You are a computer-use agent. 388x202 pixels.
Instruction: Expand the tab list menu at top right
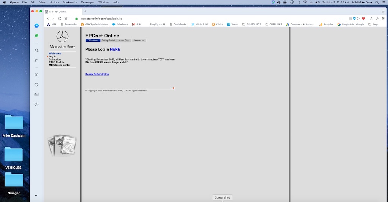[383, 12]
